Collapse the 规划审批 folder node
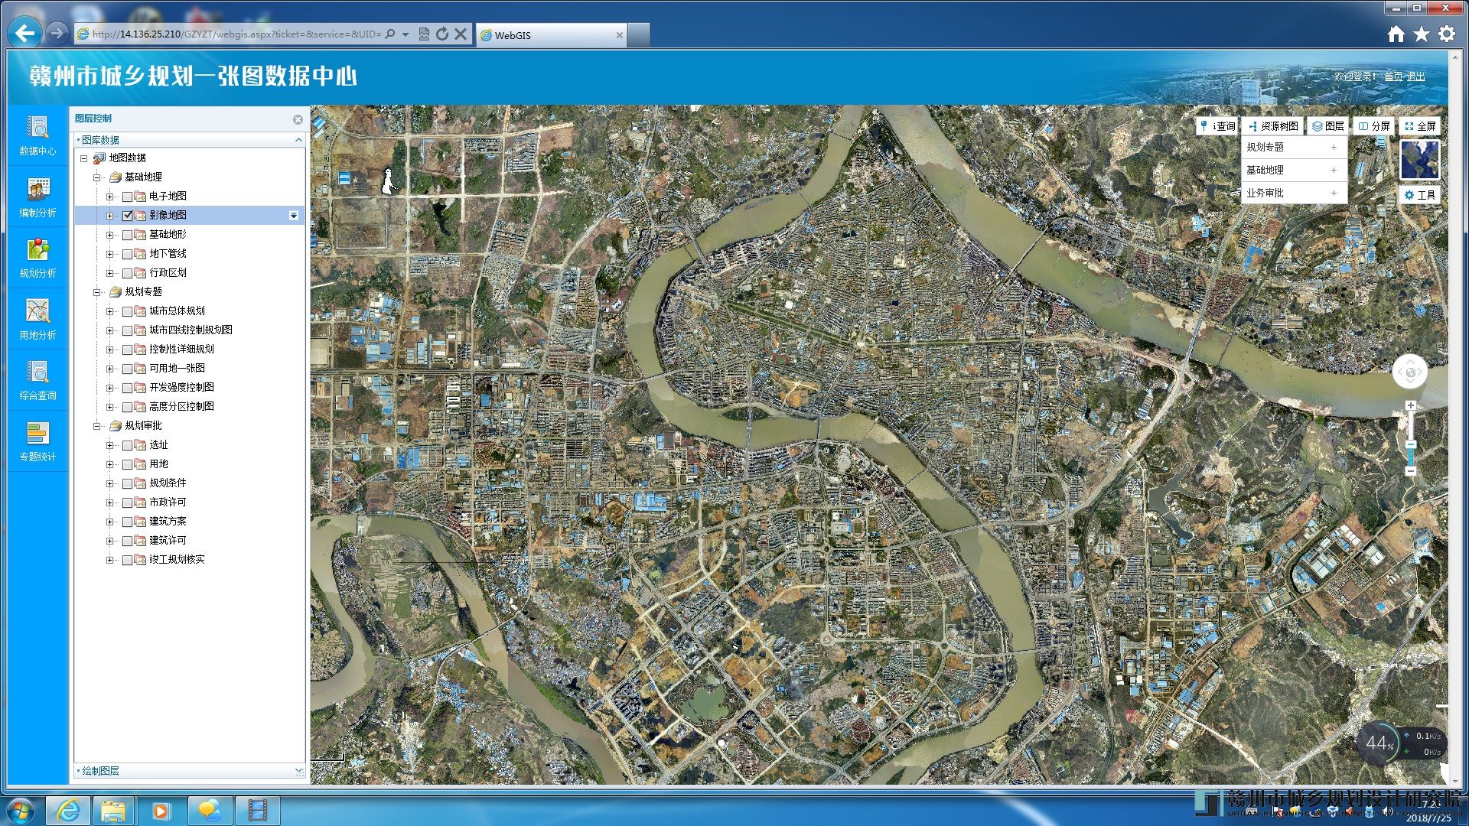Screen dimensions: 1469x826 [x=97, y=426]
